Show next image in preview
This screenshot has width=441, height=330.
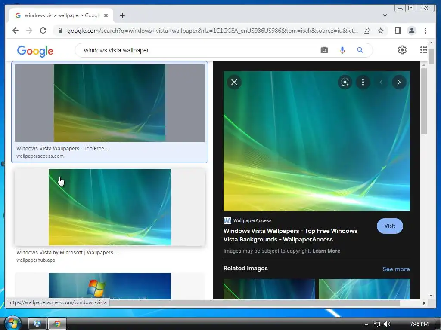[x=399, y=82]
